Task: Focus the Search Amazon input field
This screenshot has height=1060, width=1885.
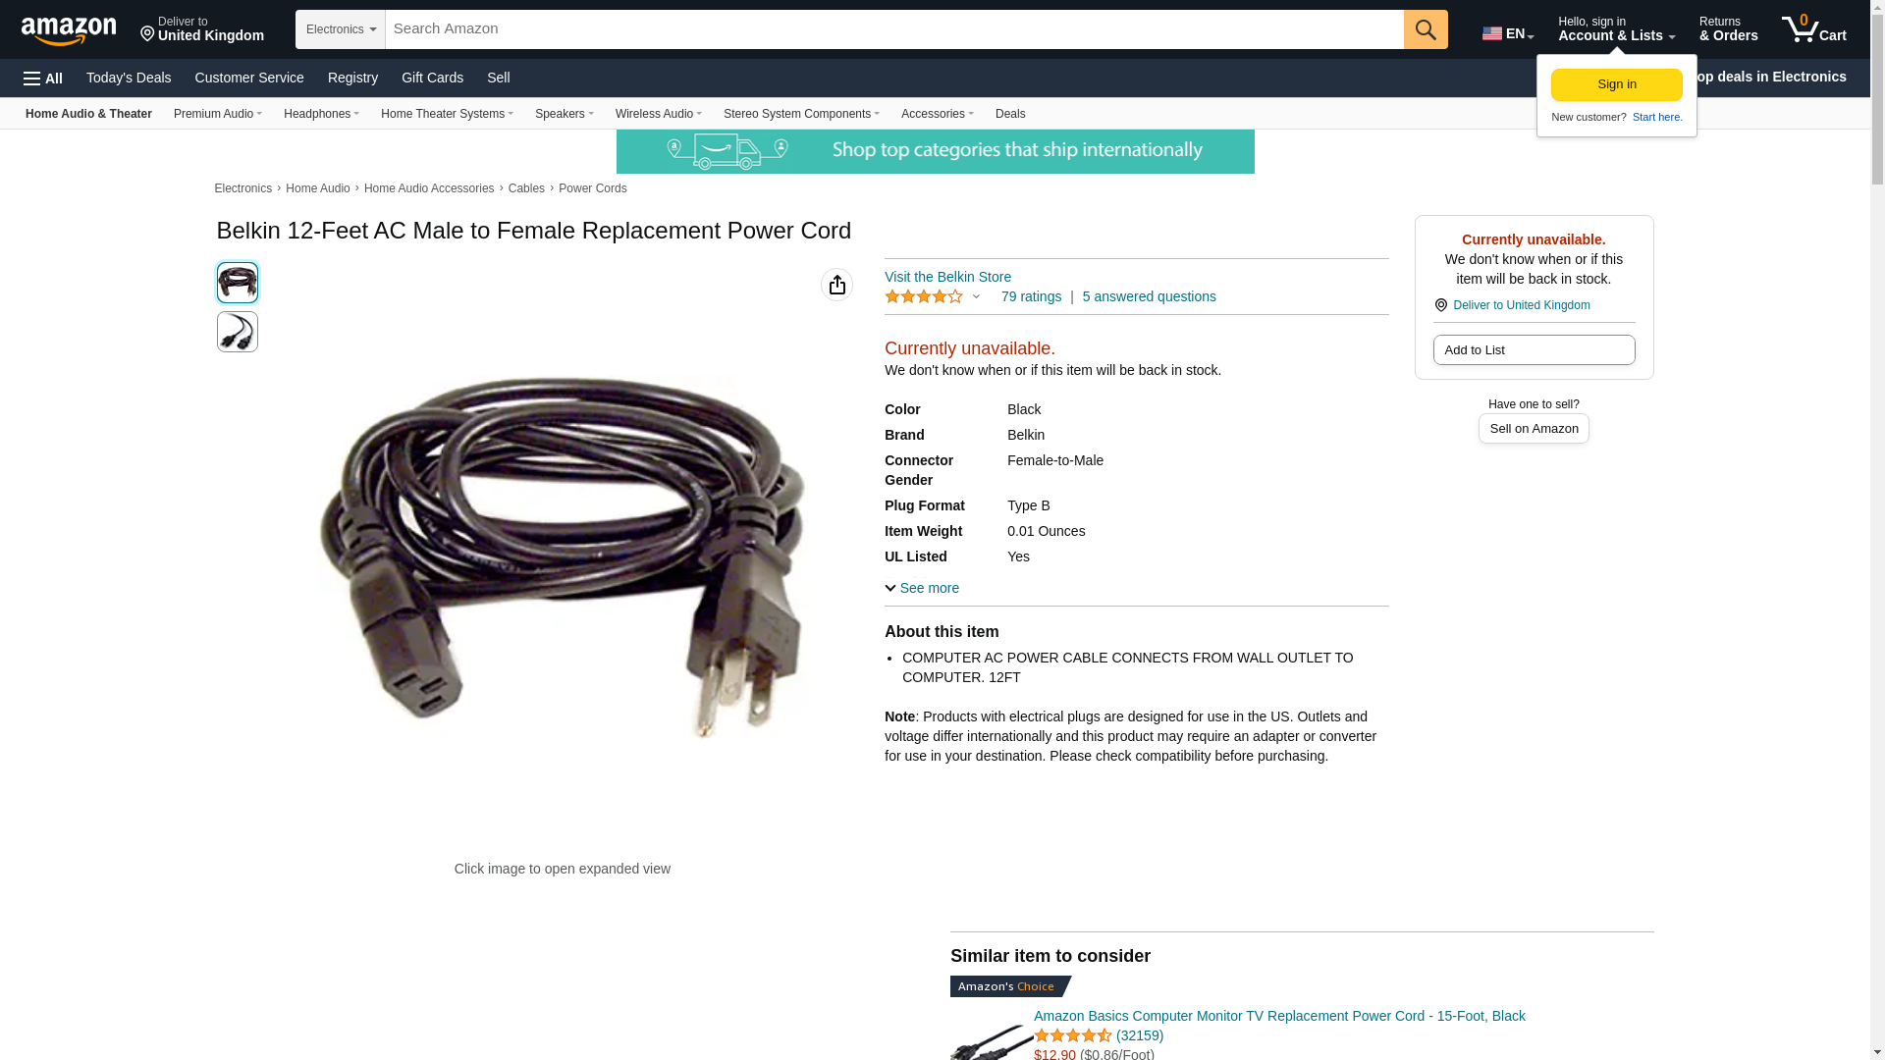Action: [894, 29]
